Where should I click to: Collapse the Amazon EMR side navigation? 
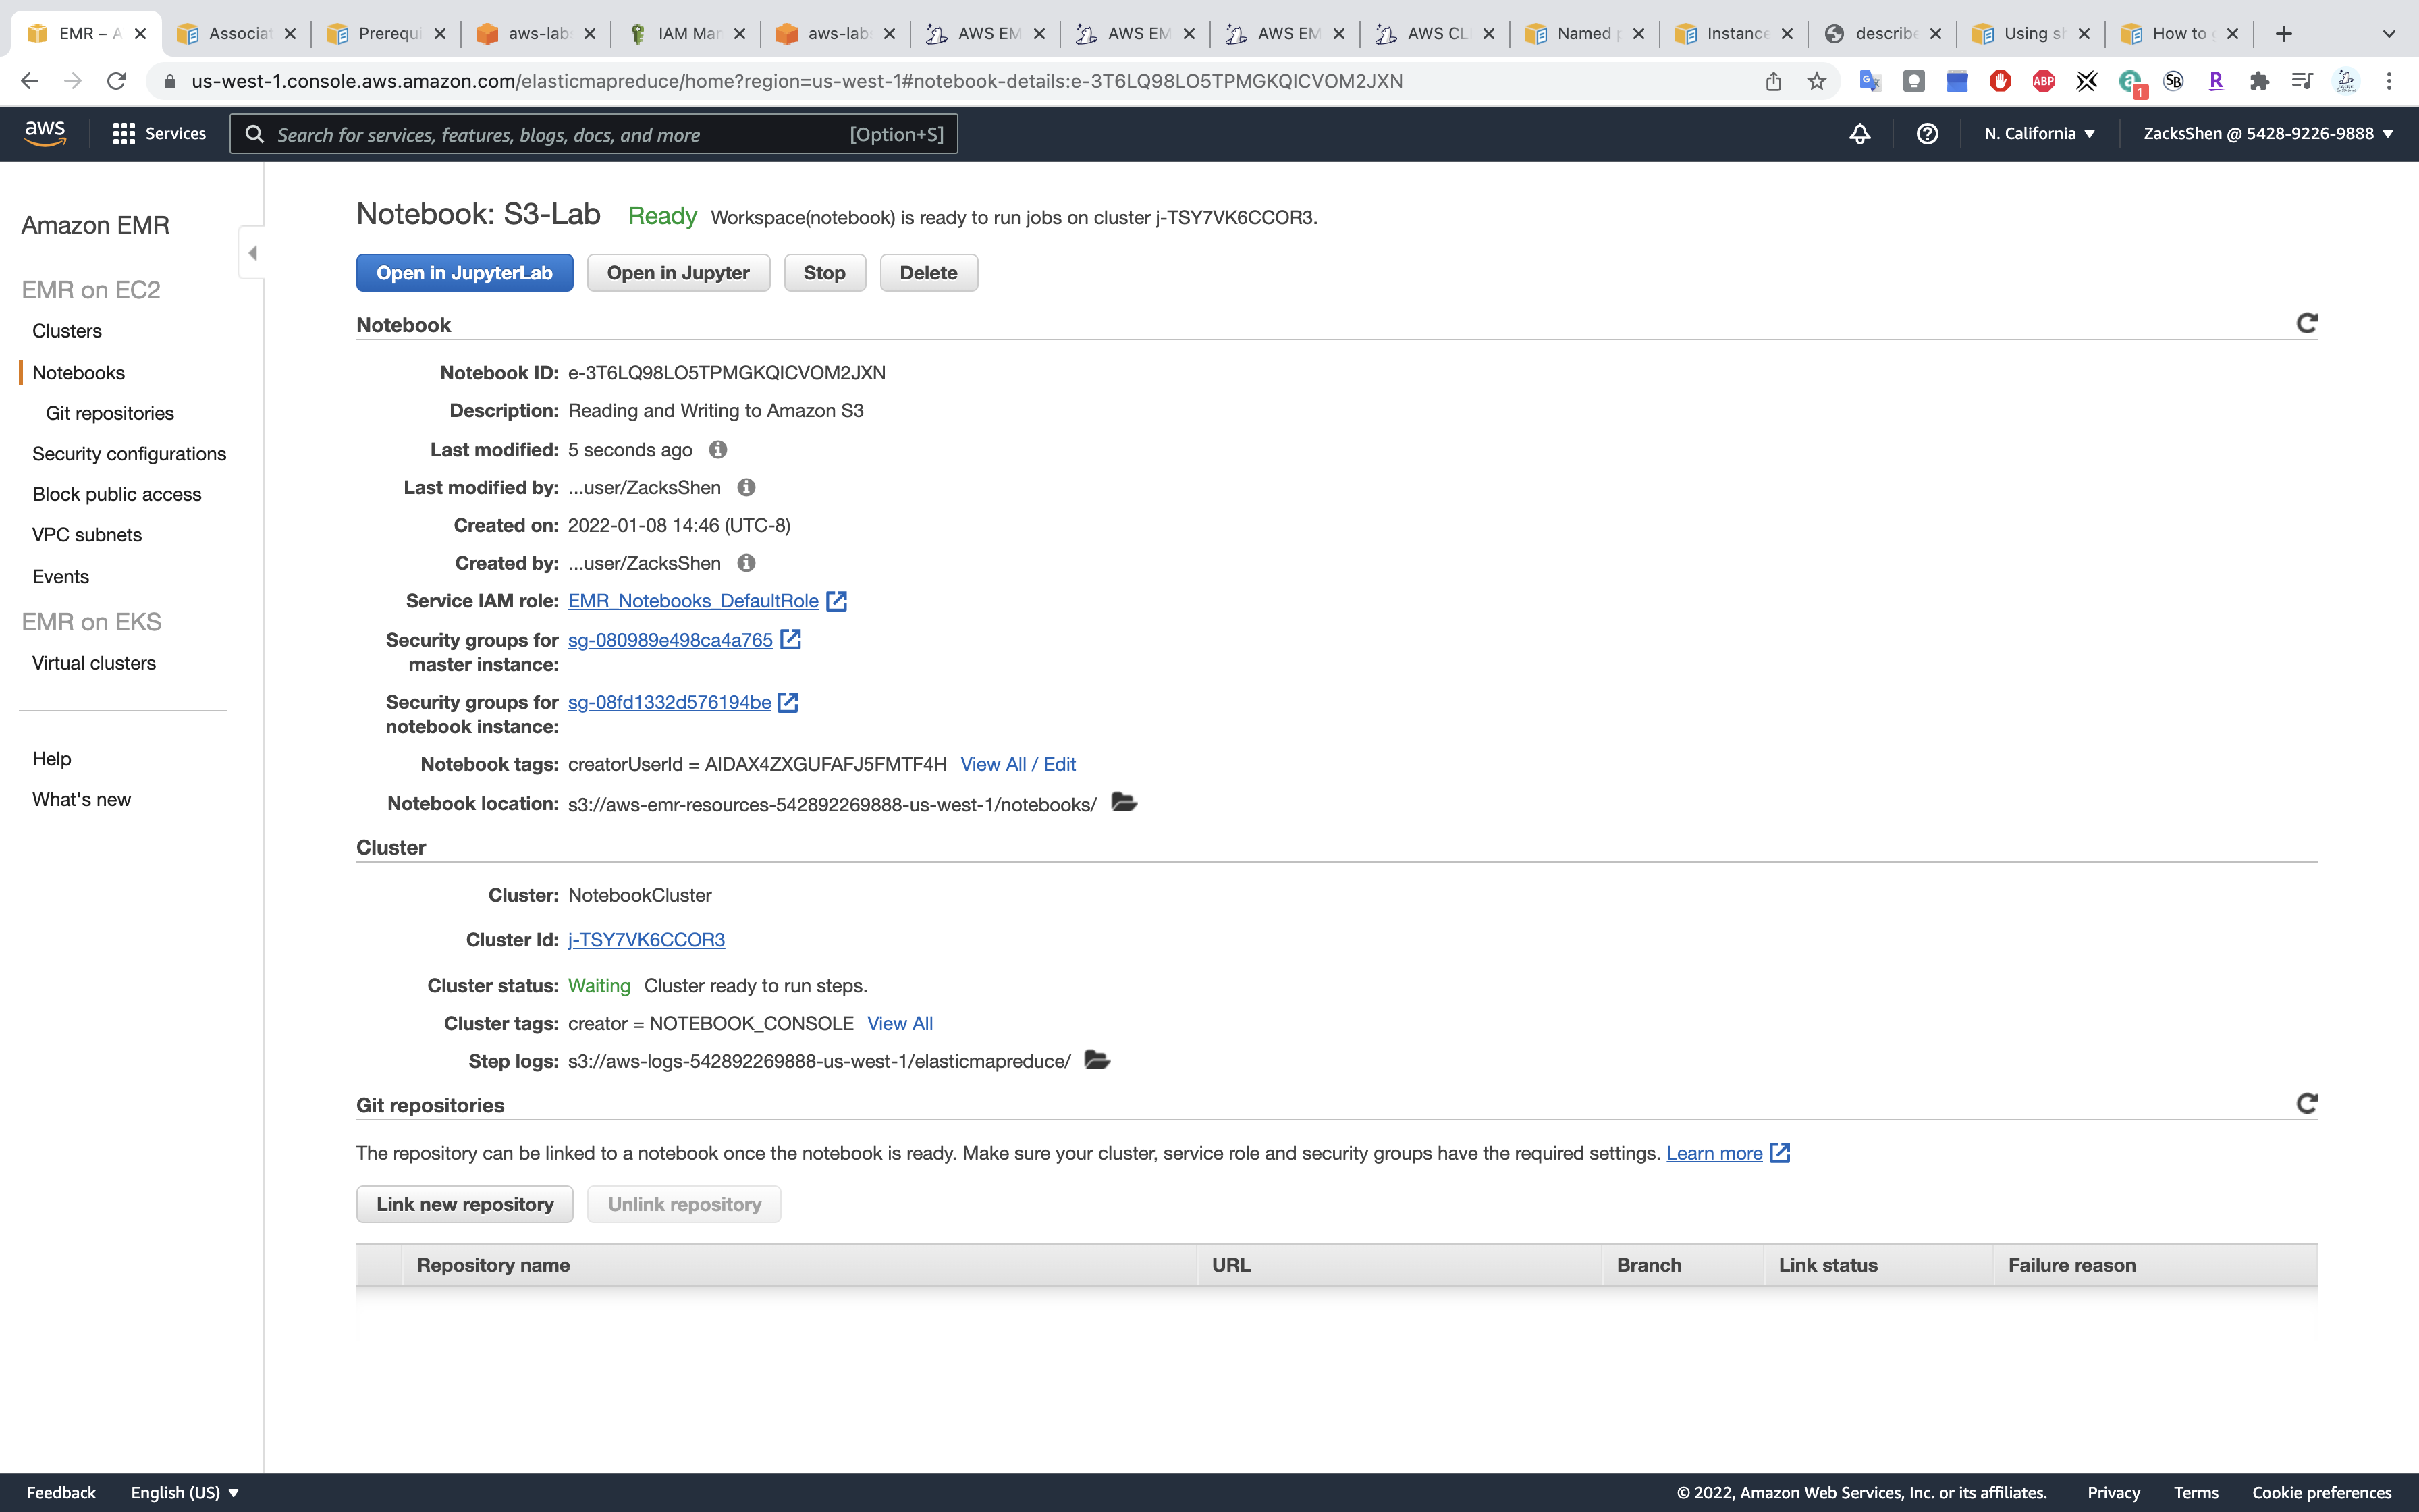point(252,253)
